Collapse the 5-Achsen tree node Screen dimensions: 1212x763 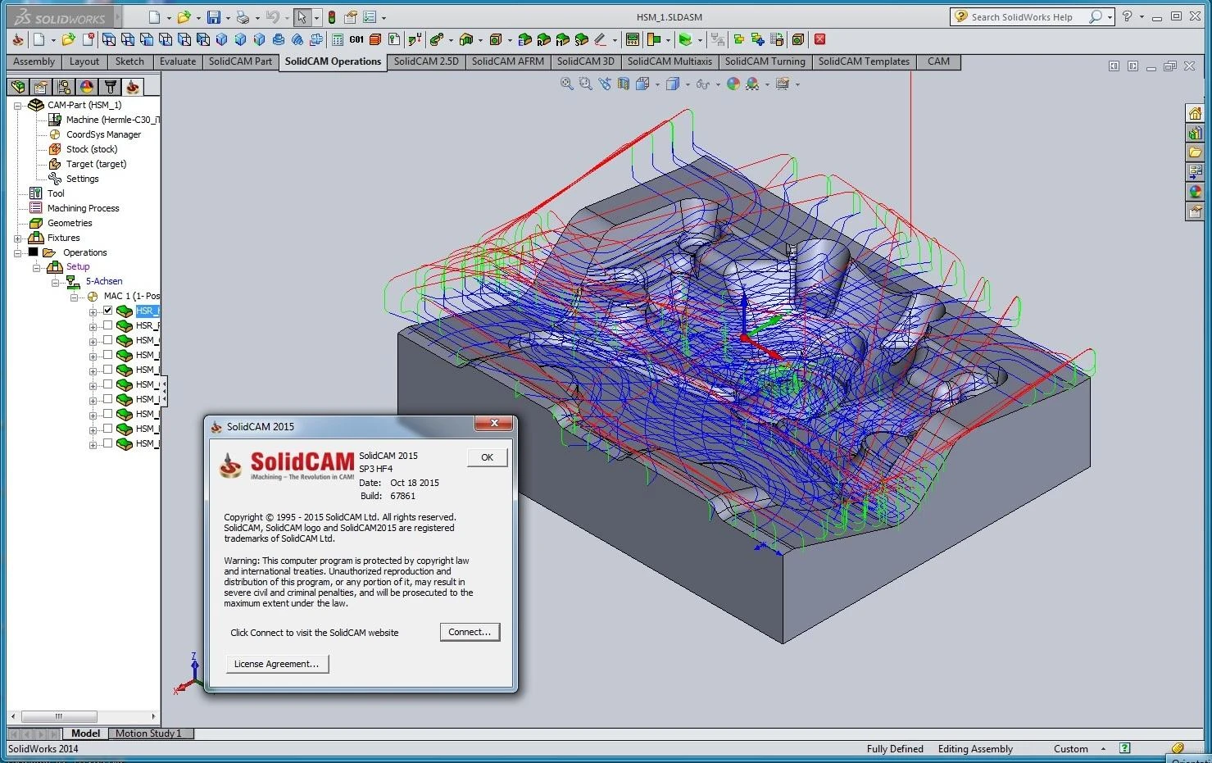(55, 282)
